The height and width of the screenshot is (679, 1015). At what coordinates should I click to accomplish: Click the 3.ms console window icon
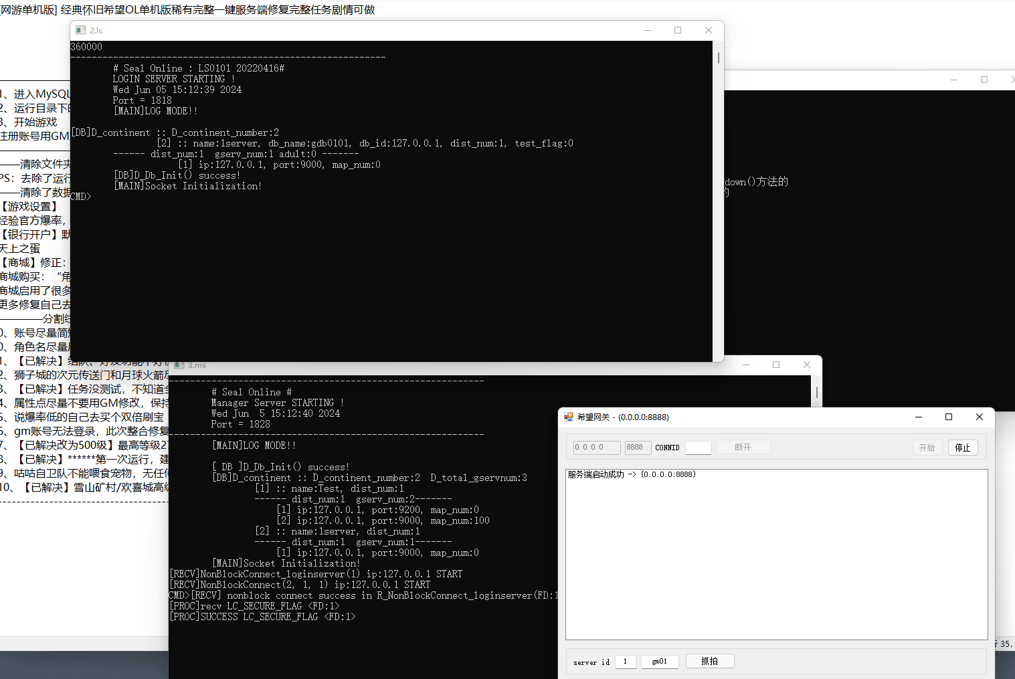tap(179, 365)
